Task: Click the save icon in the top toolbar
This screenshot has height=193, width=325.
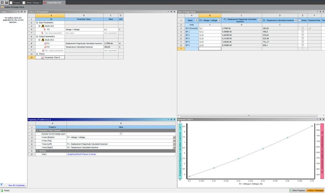Action: point(7,2)
